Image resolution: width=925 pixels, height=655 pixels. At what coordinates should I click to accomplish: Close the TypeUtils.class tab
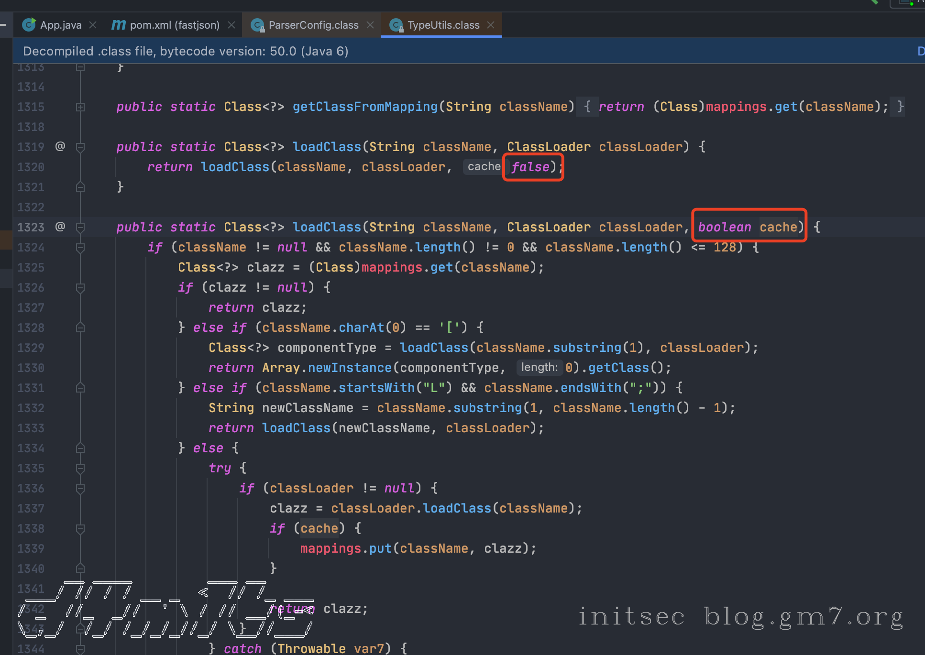[x=491, y=25]
